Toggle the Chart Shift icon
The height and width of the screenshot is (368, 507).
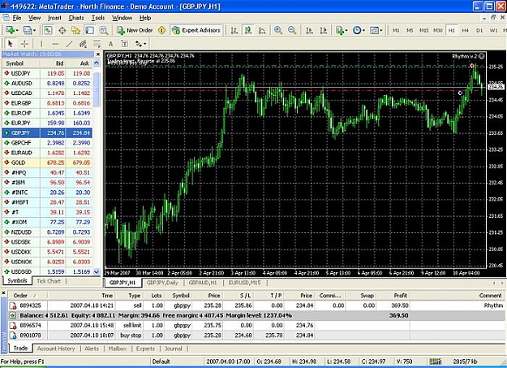coord(323,30)
